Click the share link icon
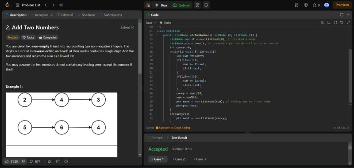Viewport: 354px width, 168px height. tap(58, 161)
